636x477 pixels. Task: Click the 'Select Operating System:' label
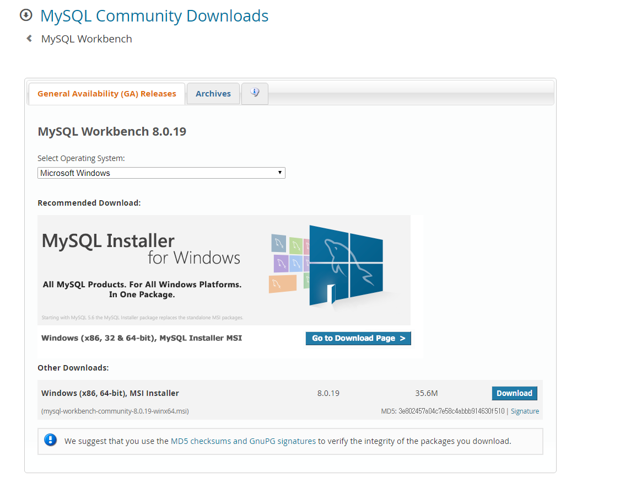[81, 158]
